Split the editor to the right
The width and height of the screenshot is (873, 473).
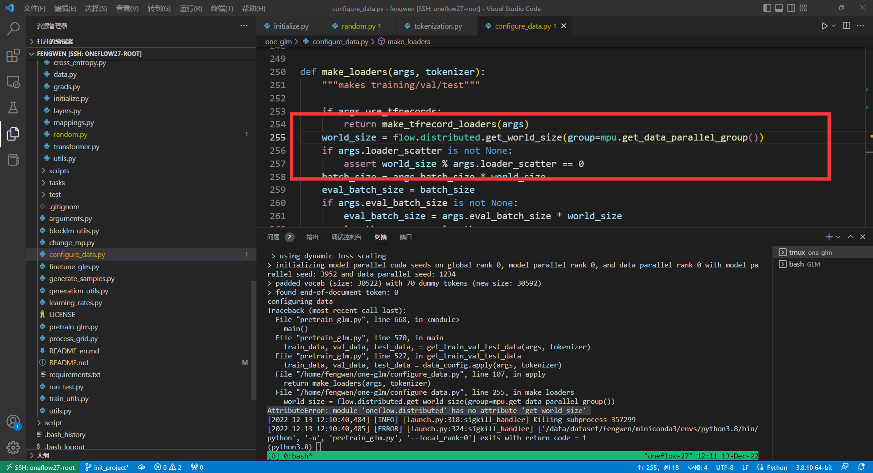click(x=847, y=26)
